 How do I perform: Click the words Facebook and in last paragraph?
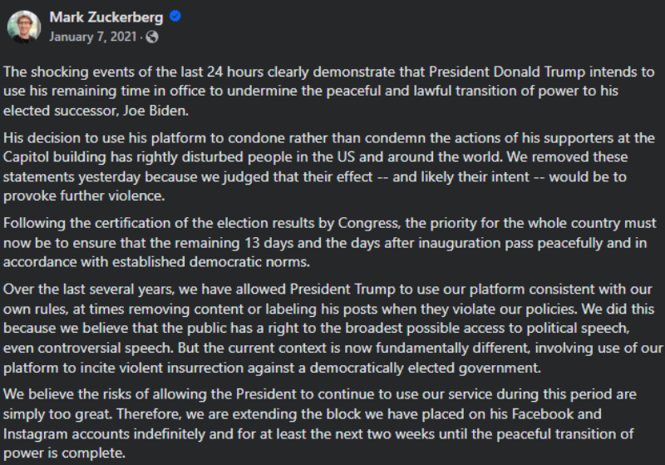click(556, 414)
